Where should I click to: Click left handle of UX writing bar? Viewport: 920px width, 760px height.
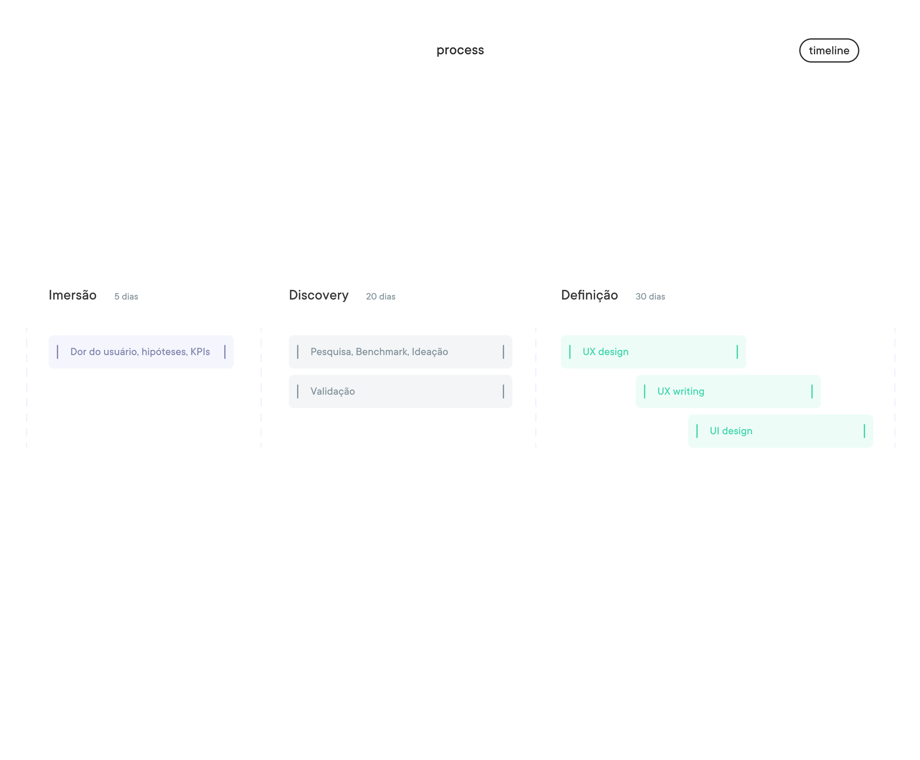644,391
